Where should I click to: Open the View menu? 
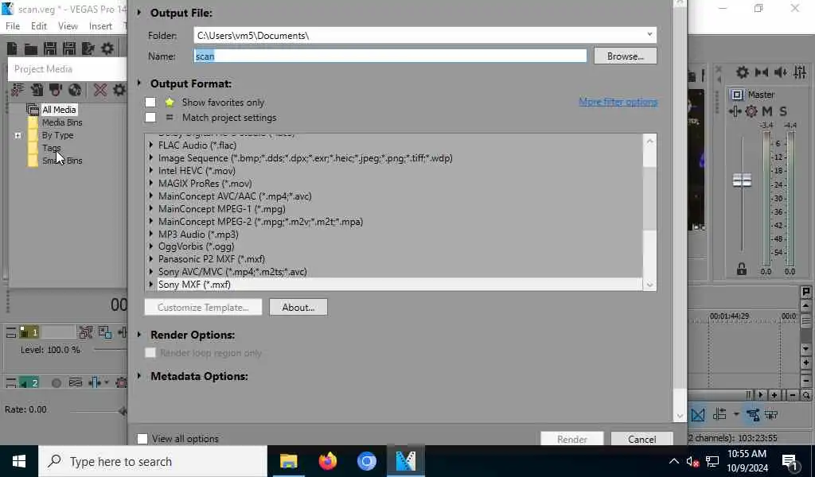click(68, 26)
